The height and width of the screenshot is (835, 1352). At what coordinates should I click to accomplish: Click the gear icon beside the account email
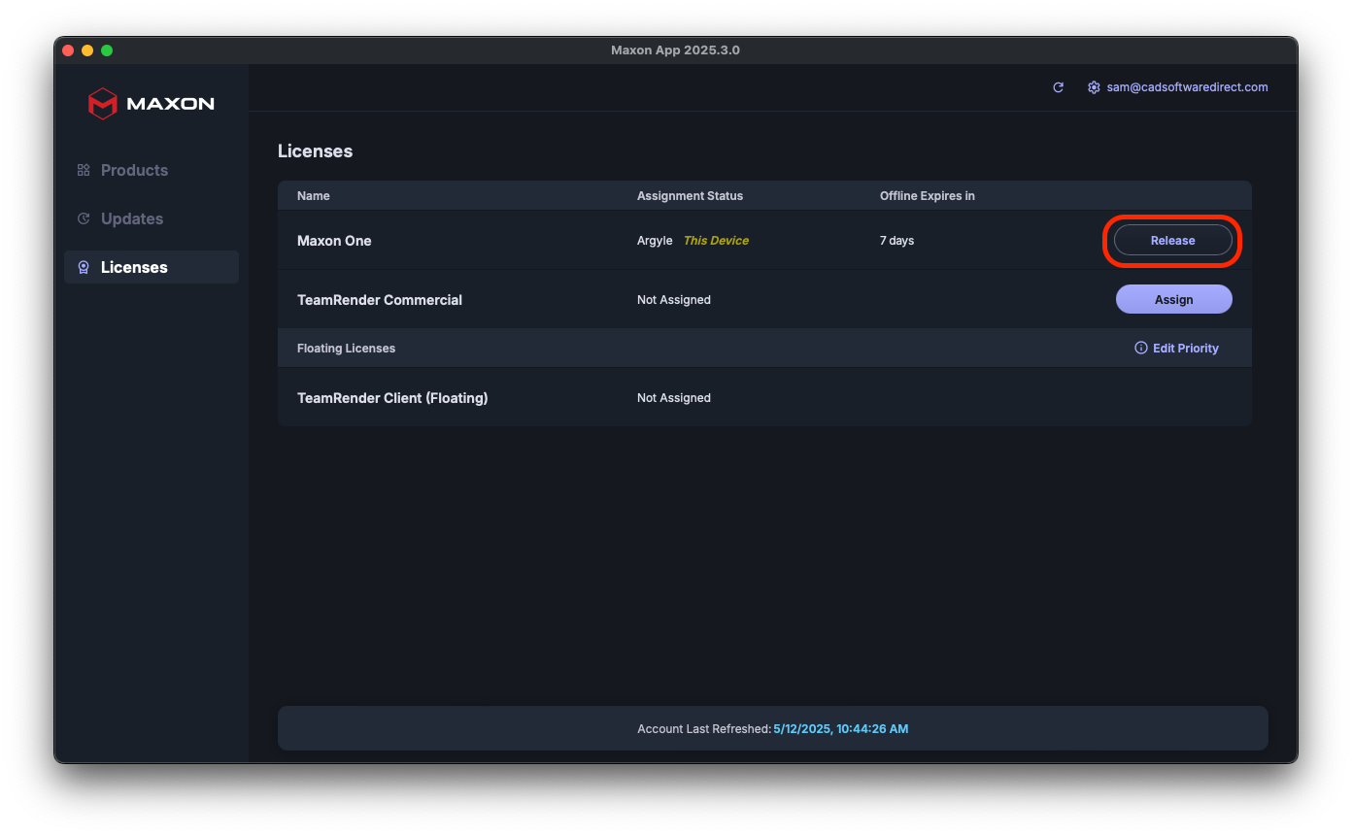click(x=1094, y=87)
